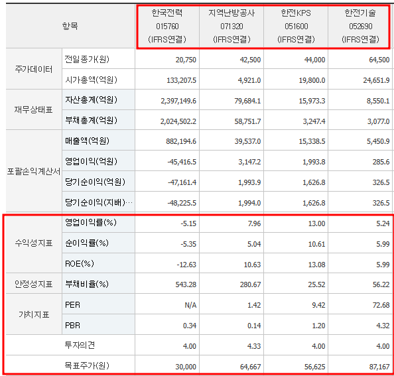
Task: Select the 24,651.9 market cap value
Action: pyautogui.click(x=376, y=80)
